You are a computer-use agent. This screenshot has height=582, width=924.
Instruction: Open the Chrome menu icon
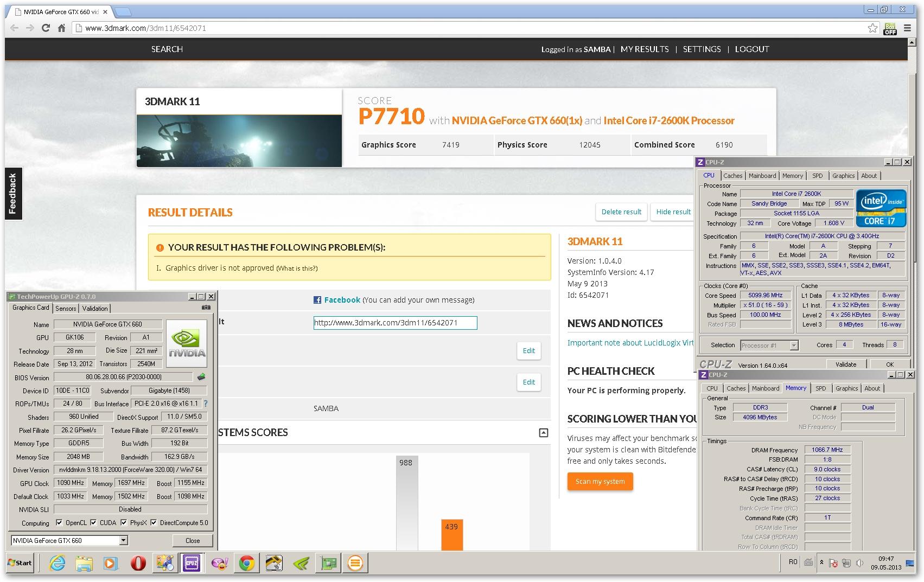click(x=907, y=28)
